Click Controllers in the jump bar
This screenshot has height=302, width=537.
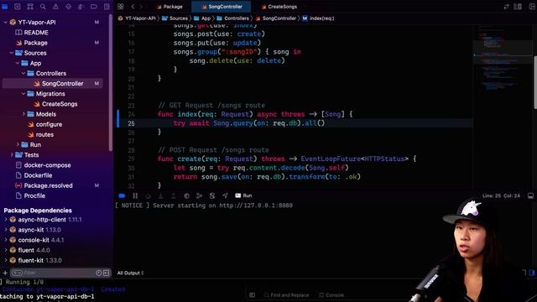click(x=233, y=18)
